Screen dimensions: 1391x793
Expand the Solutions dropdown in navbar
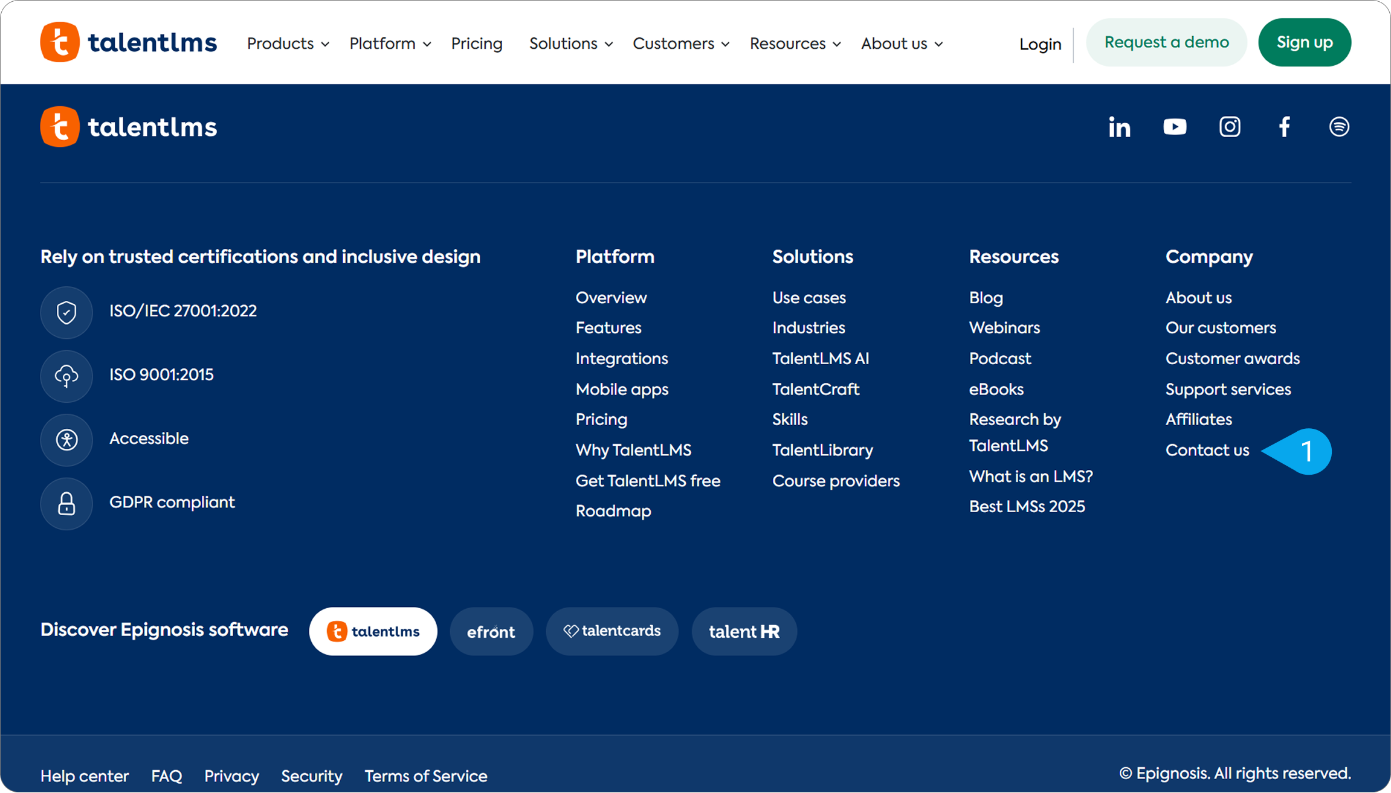coord(570,43)
